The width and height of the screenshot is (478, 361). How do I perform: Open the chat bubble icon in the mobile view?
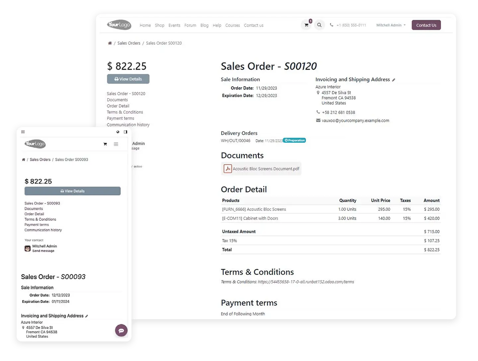click(121, 330)
